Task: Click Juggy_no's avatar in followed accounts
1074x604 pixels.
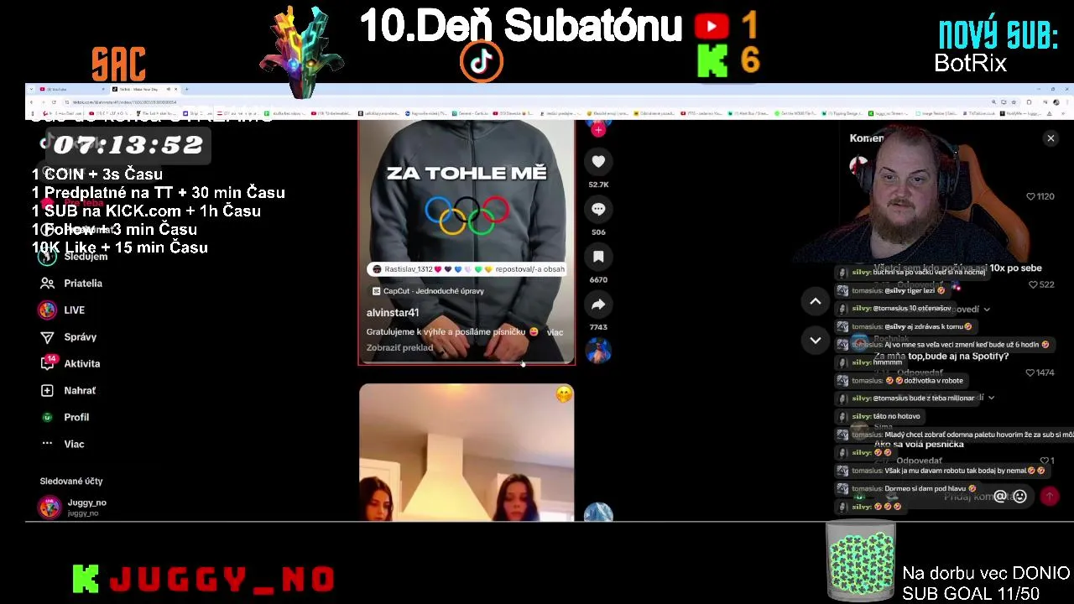Action: pyautogui.click(x=50, y=507)
